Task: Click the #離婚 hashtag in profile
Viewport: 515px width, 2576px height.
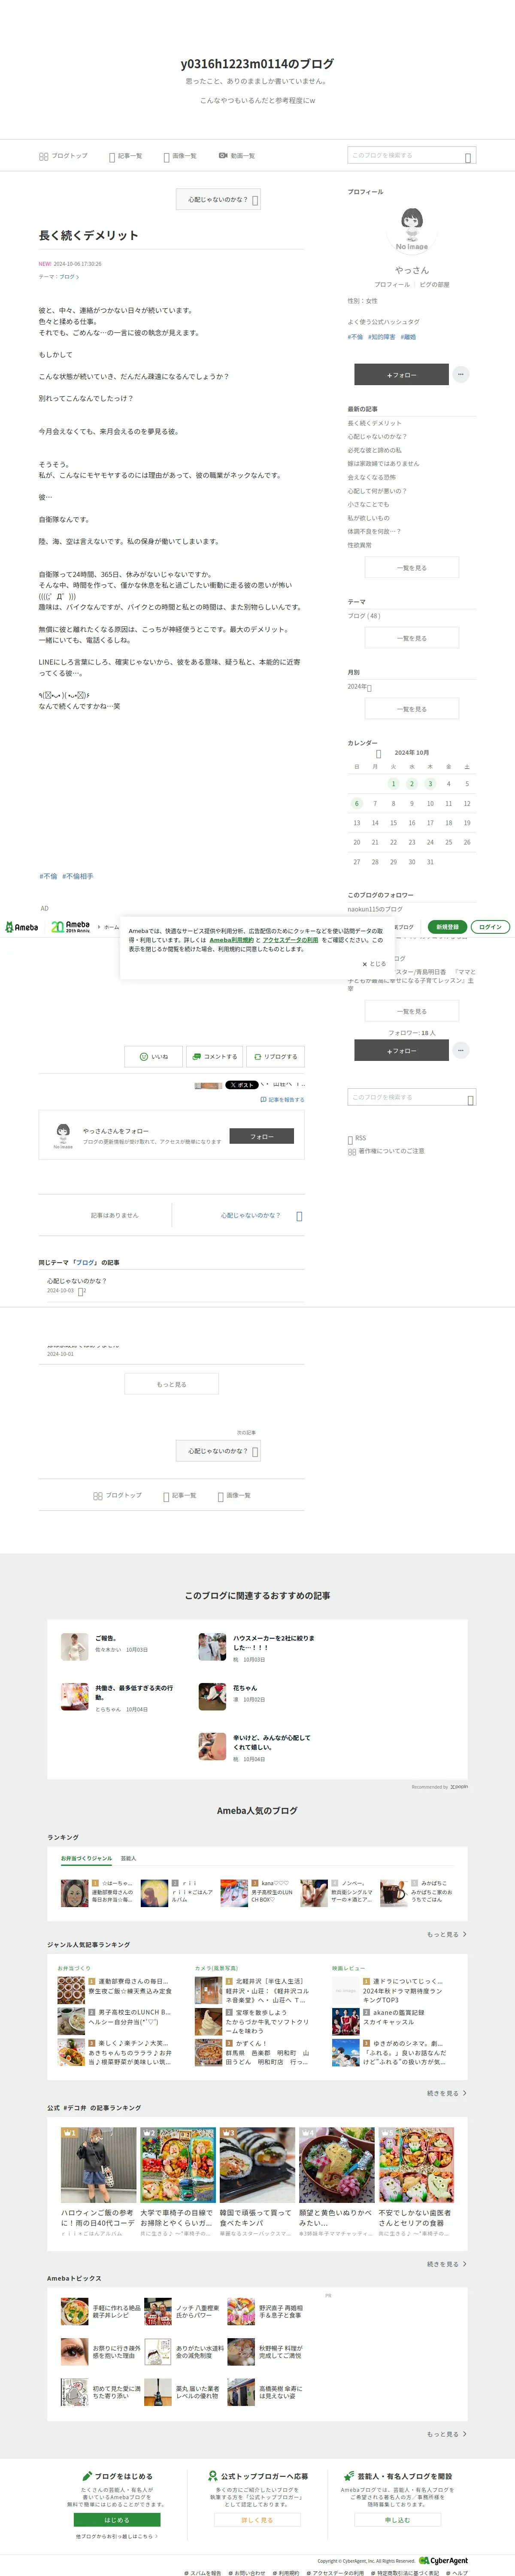Action: click(408, 337)
